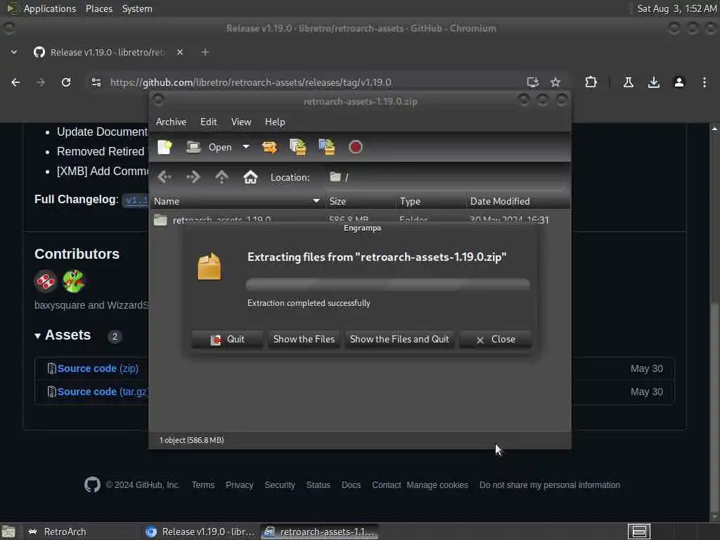Click the green WizzardSK contributor avatar
Image resolution: width=720 pixels, height=540 pixels.
[x=73, y=281]
